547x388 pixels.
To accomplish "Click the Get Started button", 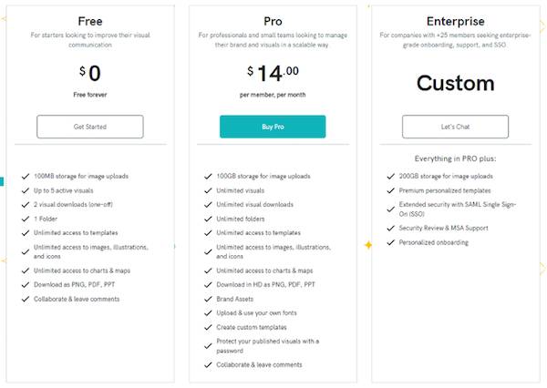I will [x=89, y=127].
